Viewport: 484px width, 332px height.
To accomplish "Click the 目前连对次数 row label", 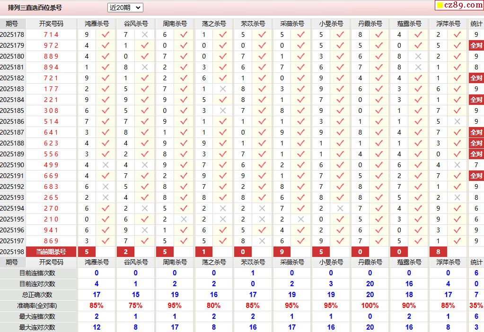I will click(x=37, y=284).
